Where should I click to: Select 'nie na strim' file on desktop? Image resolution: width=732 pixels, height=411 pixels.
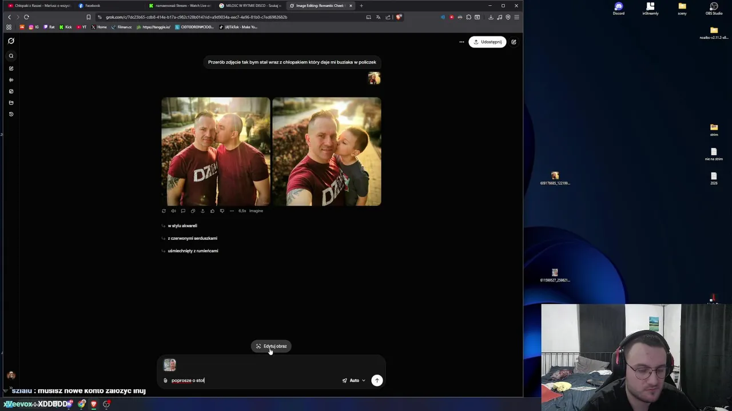point(714,155)
